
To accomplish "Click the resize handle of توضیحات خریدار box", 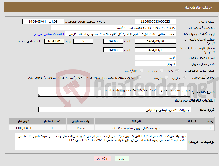I will point(16,149).
